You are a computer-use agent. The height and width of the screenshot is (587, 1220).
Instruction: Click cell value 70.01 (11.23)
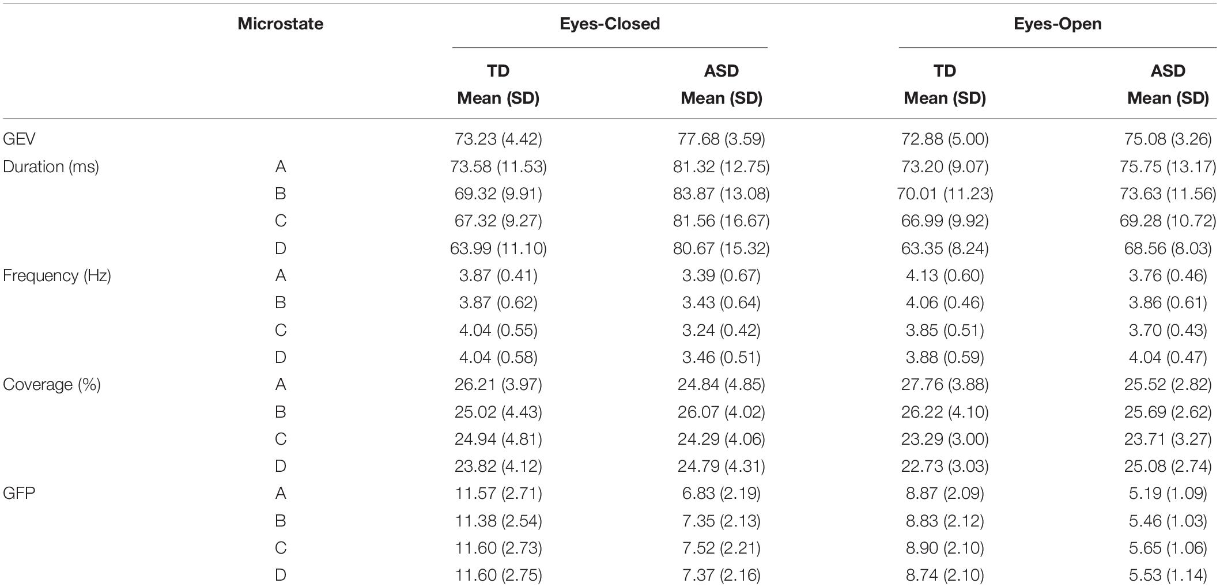pyautogui.click(x=945, y=194)
